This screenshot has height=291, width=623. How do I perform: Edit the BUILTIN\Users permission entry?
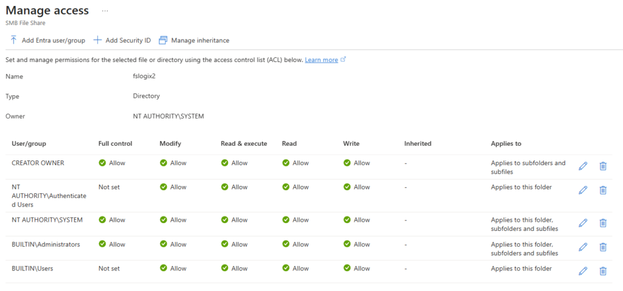[583, 271]
